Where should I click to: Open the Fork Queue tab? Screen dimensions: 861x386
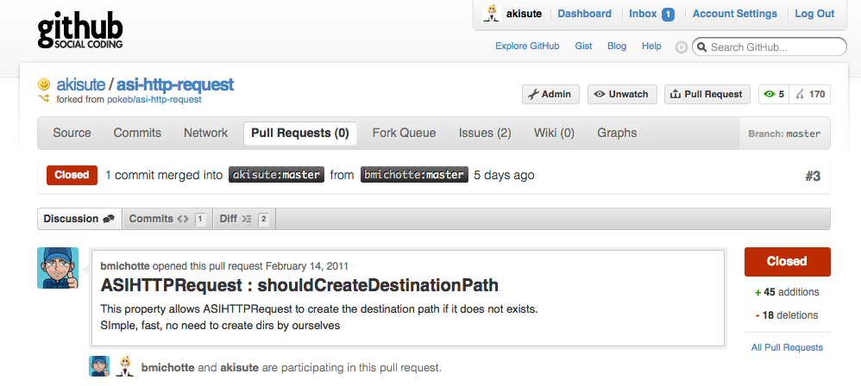(404, 133)
